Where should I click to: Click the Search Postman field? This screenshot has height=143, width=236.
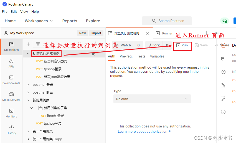tap(167, 21)
